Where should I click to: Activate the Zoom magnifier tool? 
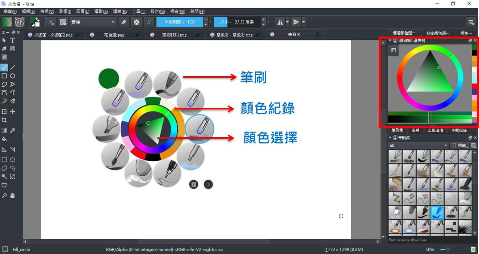coord(4,195)
